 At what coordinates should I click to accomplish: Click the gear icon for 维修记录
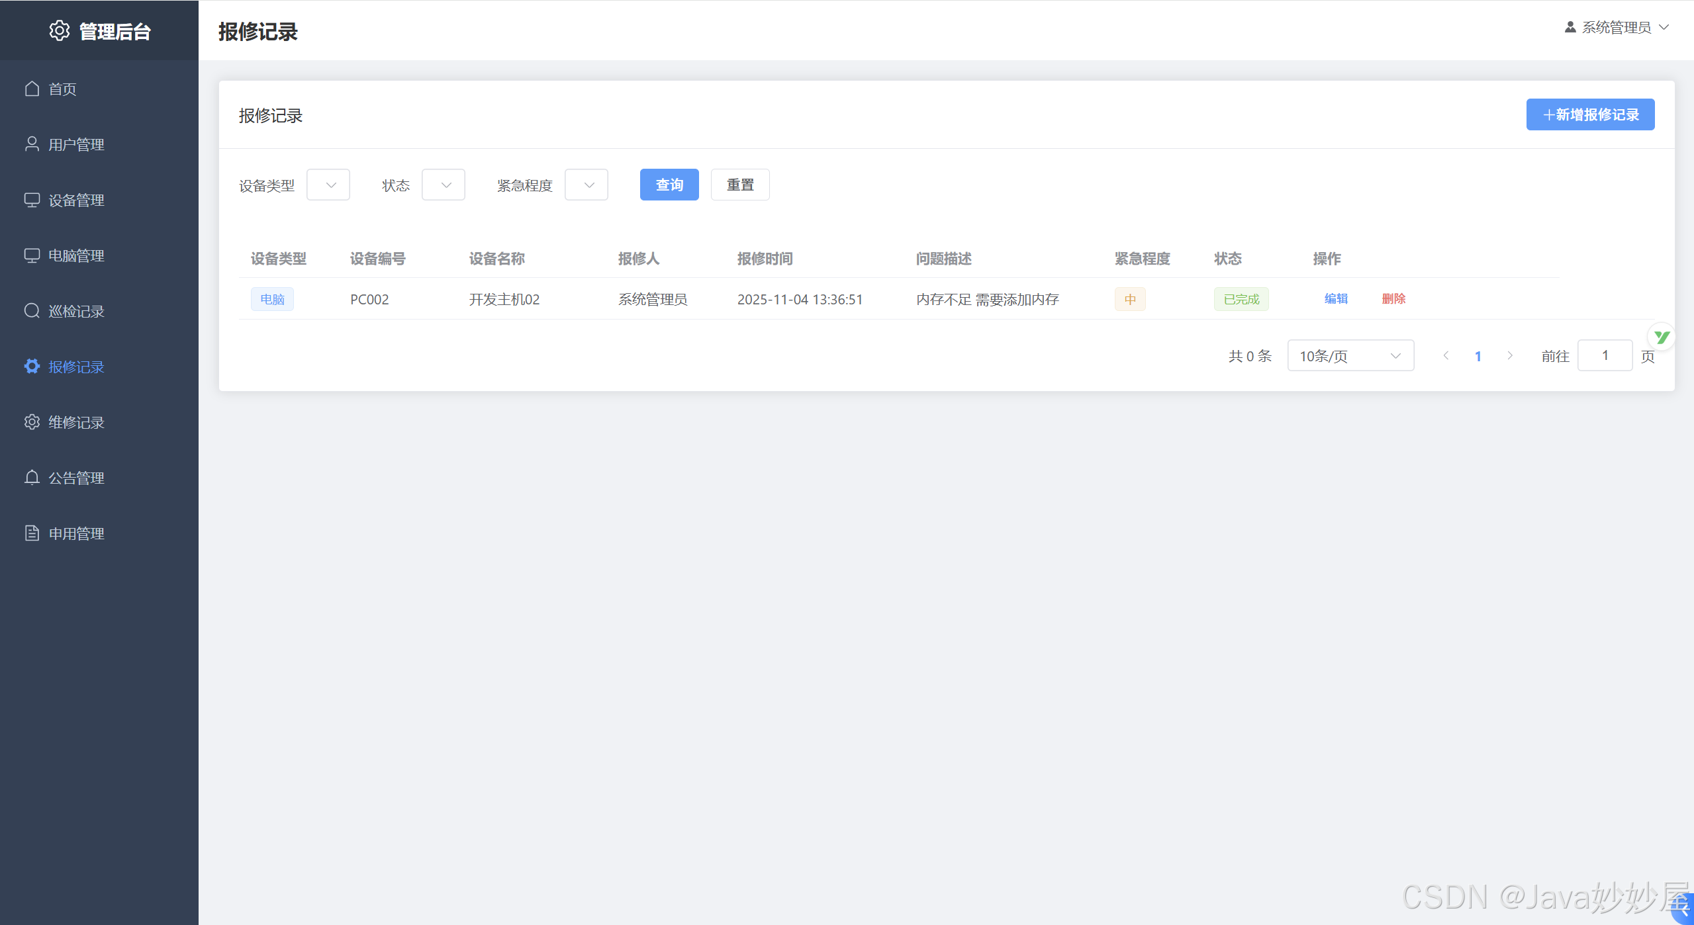coord(32,422)
